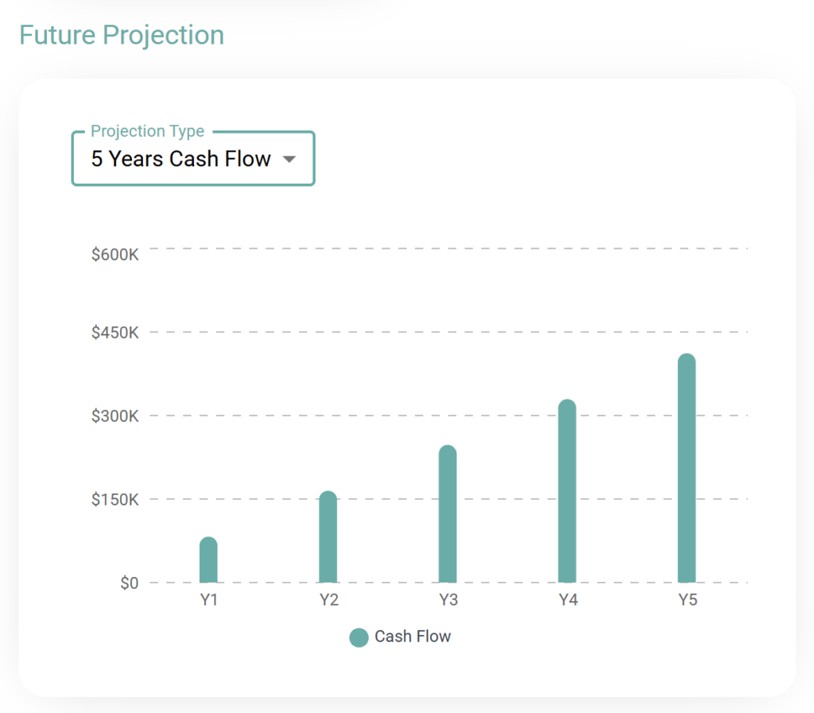Click the $300K y-axis label
The width and height of the screenshot is (814, 713).
(x=115, y=416)
